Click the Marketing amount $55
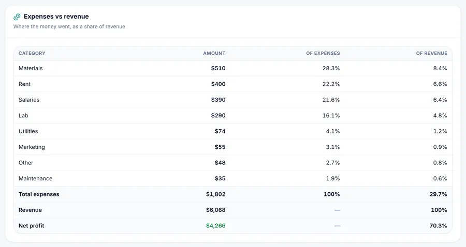This screenshot has width=466, height=247. pyautogui.click(x=220, y=147)
